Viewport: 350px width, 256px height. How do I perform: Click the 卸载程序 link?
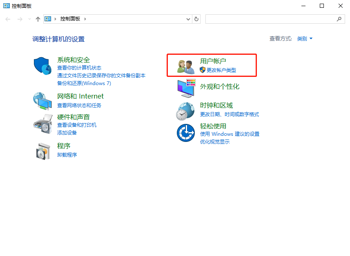pos(67,155)
